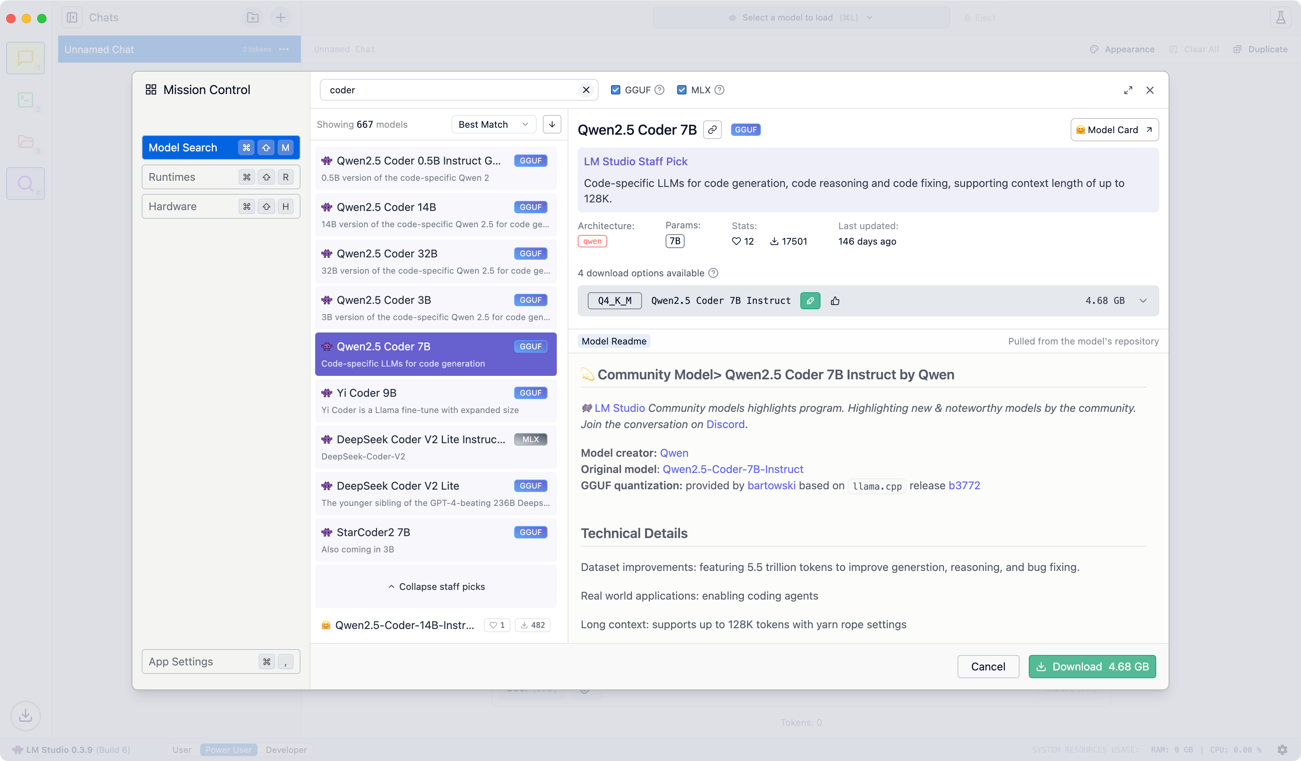The image size is (1301, 761).
Task: Copy model link icon beside Qwen2.5 Coder 7B
Action: (x=712, y=130)
